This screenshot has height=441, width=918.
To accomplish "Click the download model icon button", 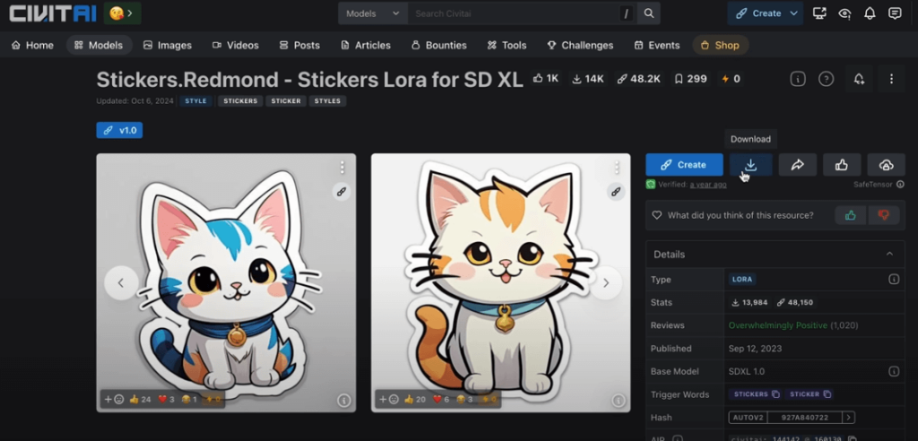I will coord(751,165).
